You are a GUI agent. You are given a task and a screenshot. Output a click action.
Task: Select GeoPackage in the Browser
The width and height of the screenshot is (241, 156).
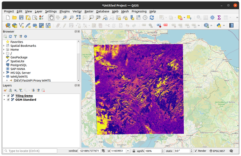tap(19, 57)
